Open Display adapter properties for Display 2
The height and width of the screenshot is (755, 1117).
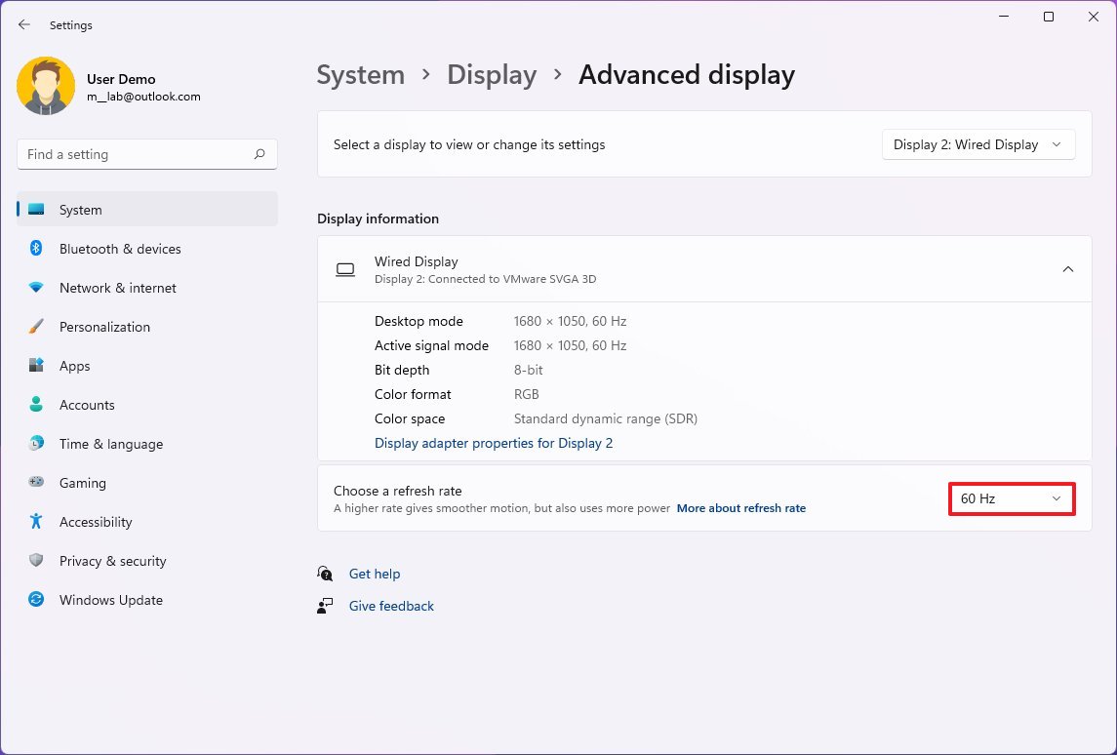point(494,443)
